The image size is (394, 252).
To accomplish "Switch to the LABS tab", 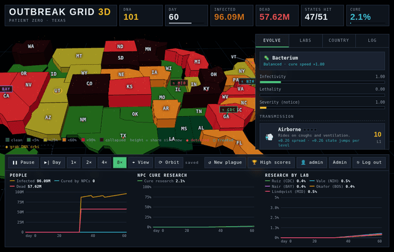I will click(x=305, y=41).
